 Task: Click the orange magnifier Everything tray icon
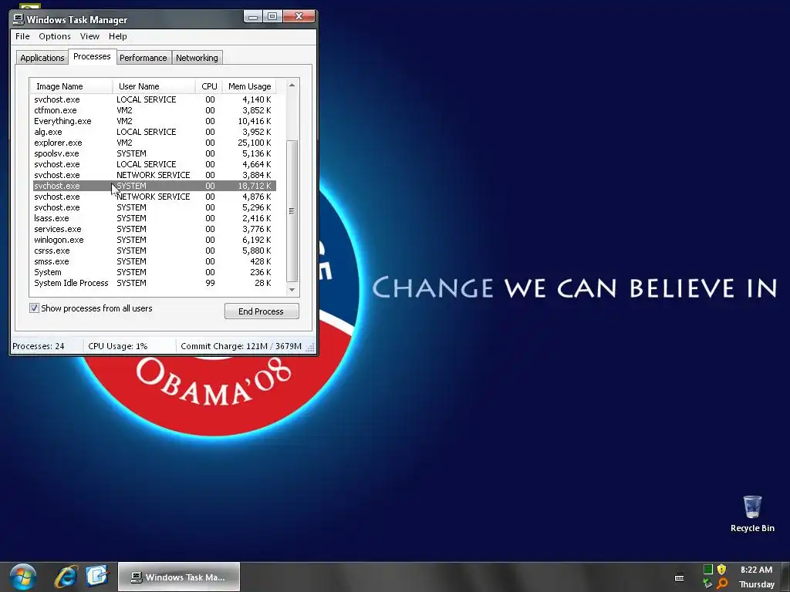722,584
